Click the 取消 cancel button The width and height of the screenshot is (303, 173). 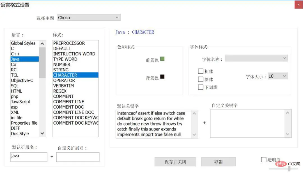point(218,162)
